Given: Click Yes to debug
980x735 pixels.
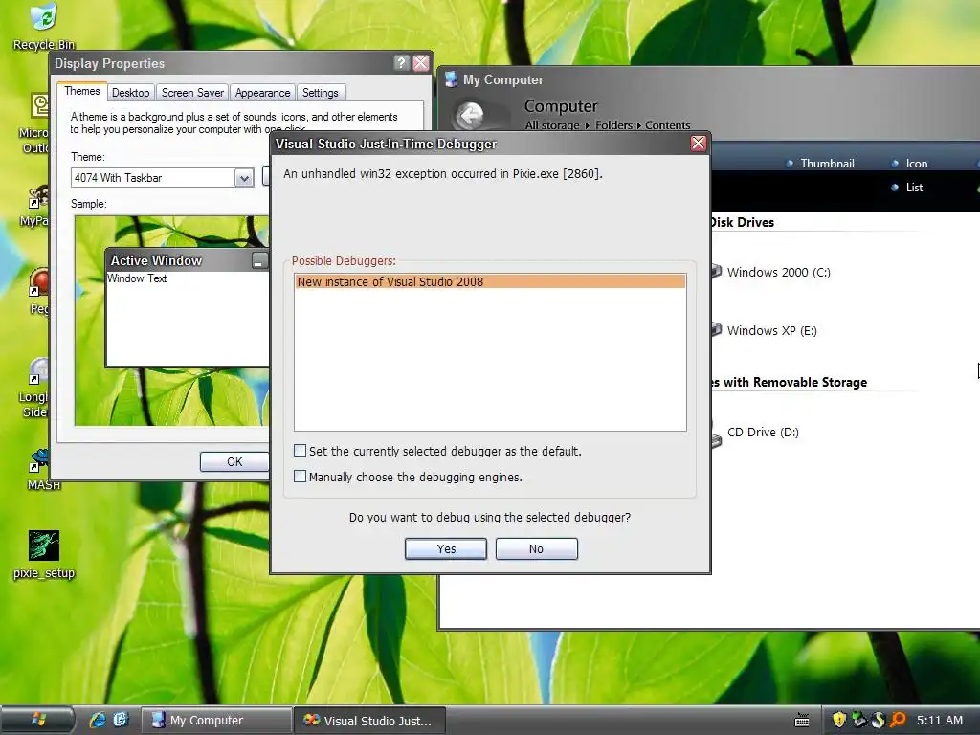Looking at the screenshot, I should click(x=446, y=548).
